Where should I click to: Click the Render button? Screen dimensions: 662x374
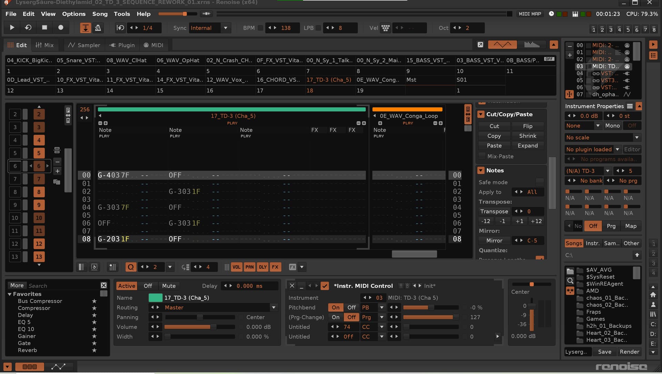click(x=629, y=352)
